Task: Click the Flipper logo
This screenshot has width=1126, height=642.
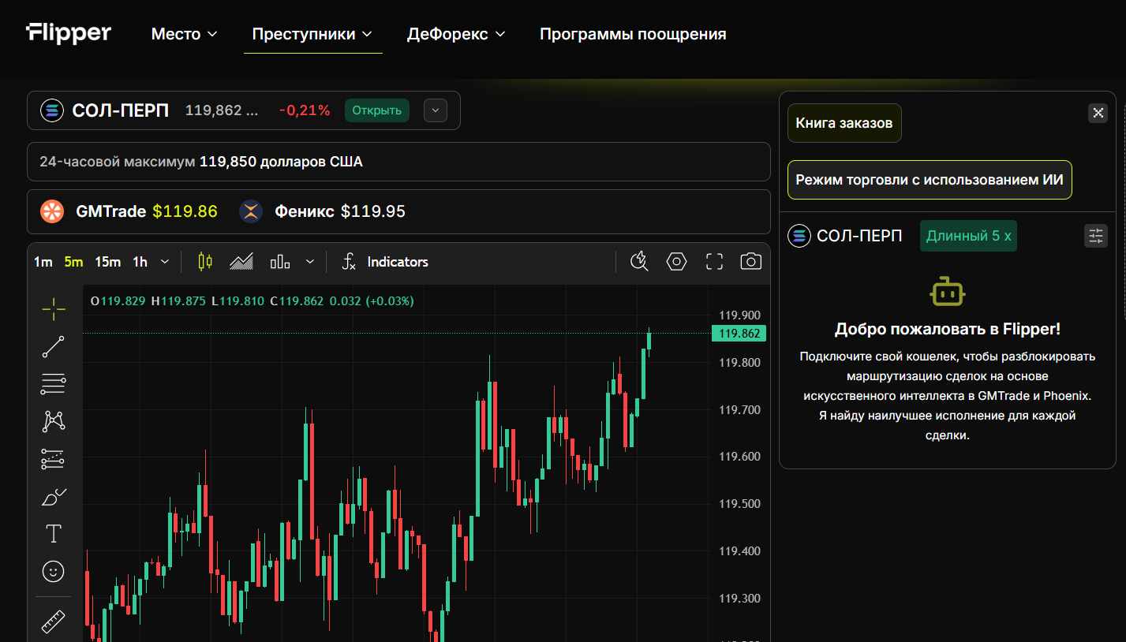Action: pos(68,33)
